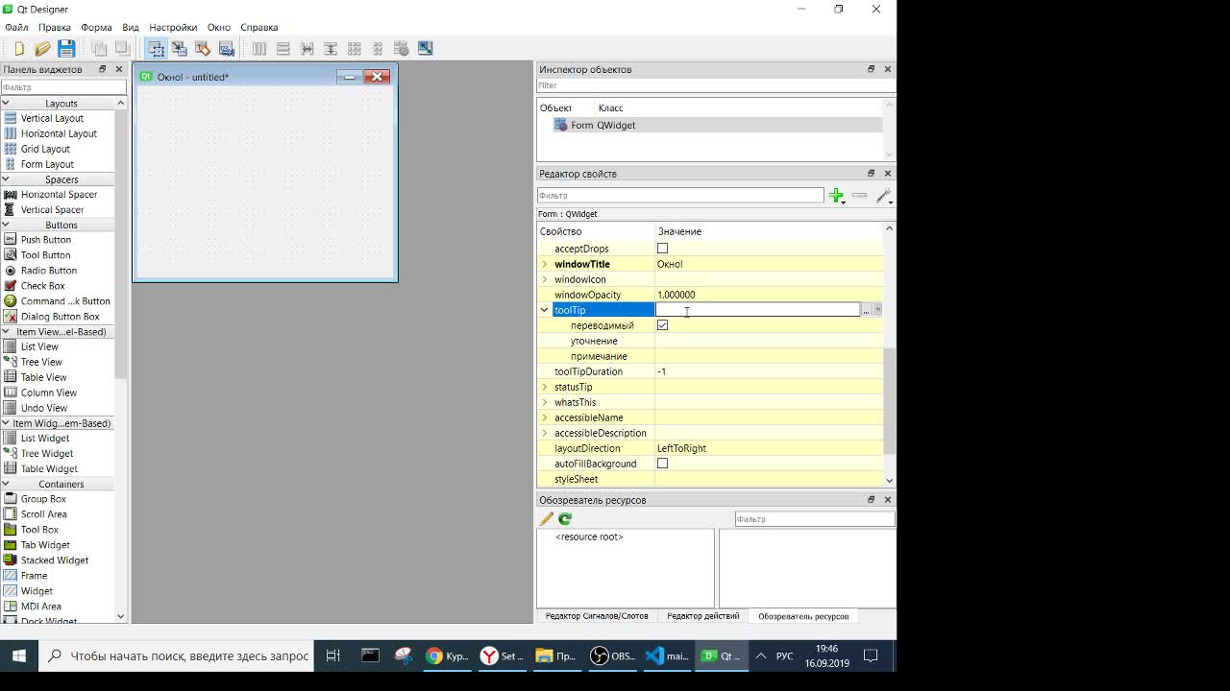
Task: Open Task View on the taskbar
Action: point(333,656)
